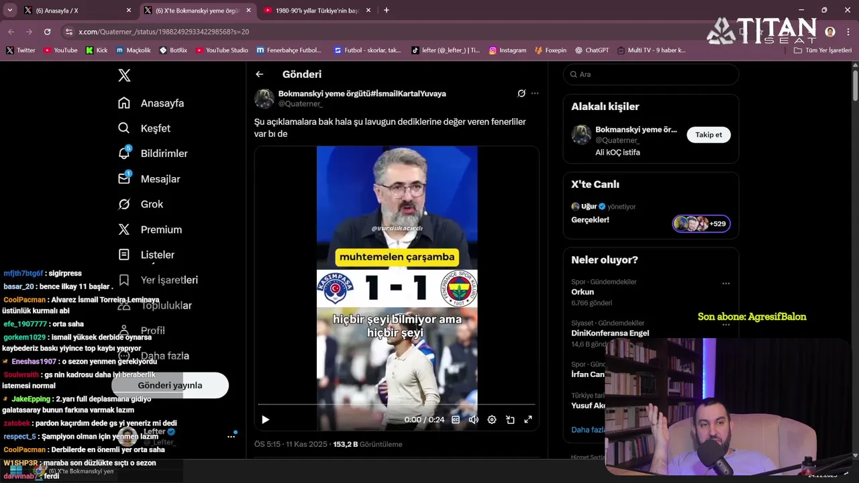The image size is (859, 483).
Task: Enter video fullscreen mode
Action: click(528, 419)
